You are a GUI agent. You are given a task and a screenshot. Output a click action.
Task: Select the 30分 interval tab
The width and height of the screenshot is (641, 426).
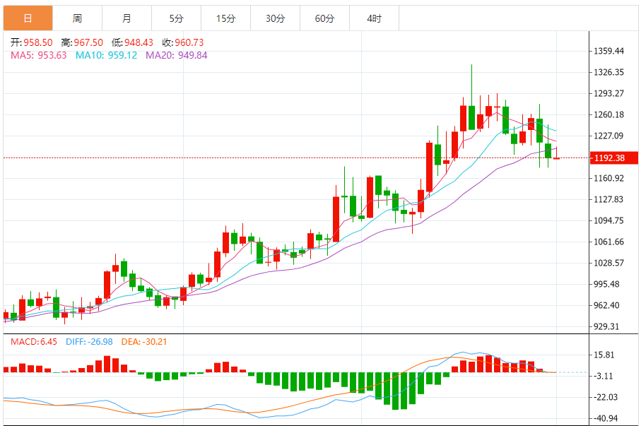tap(275, 18)
